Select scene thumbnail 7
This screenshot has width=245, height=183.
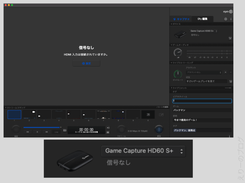(104, 115)
